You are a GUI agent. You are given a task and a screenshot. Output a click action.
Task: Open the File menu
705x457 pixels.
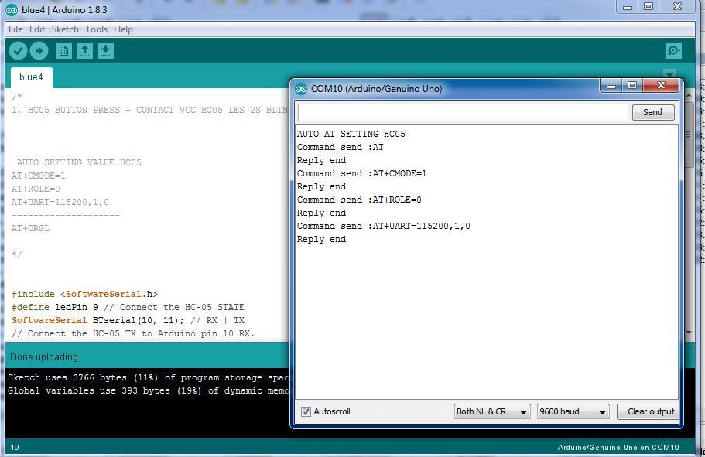[15, 29]
